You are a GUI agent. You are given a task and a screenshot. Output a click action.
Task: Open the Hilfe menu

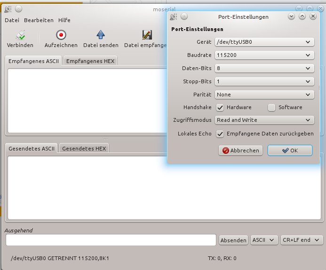pos(64,20)
